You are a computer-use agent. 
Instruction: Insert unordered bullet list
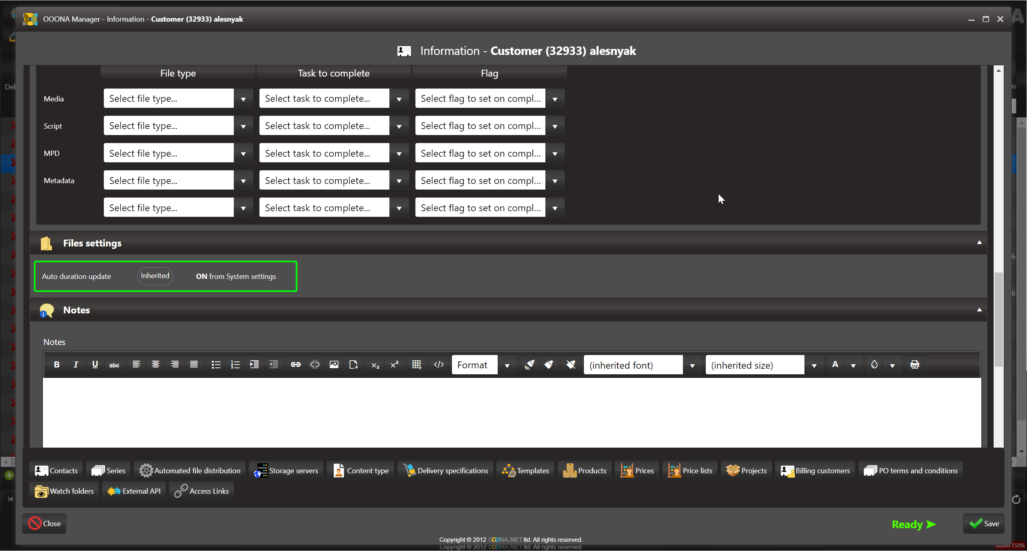[x=216, y=364]
